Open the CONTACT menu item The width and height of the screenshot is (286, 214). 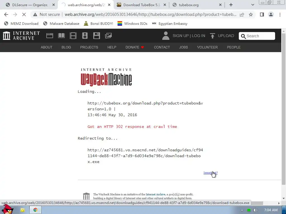(x=162, y=47)
